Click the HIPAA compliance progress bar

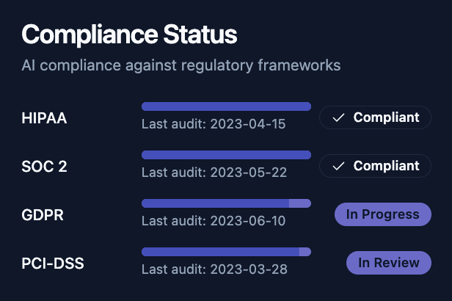tap(226, 106)
